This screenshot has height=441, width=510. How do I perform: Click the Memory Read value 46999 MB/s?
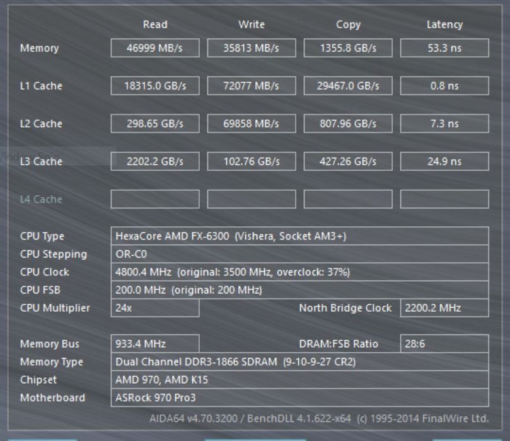[x=155, y=48]
